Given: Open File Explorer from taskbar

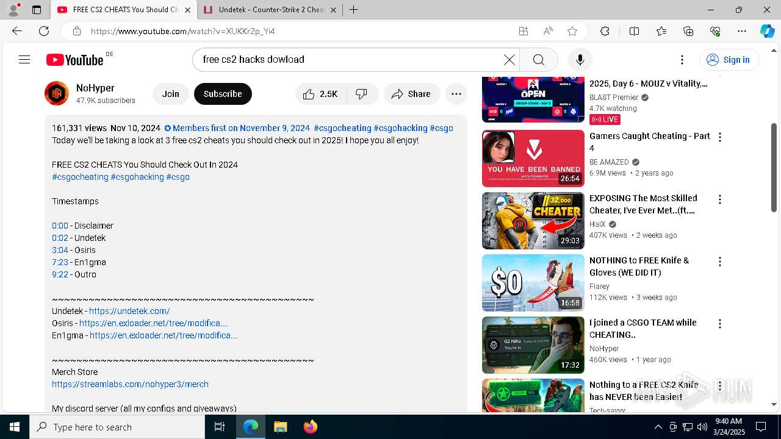Looking at the screenshot, I should [x=280, y=427].
